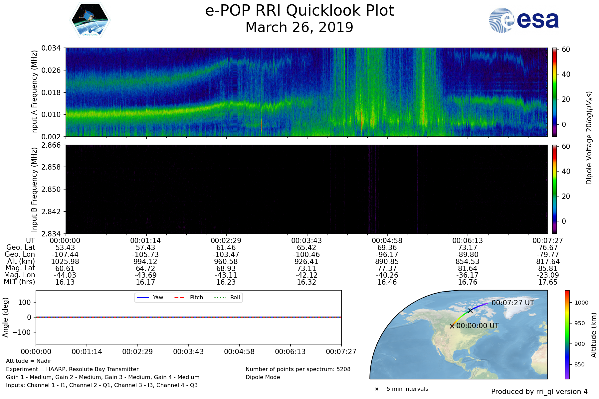
Task: Click the X symbol beside '5 min intervals'
Action: pyautogui.click(x=377, y=389)
